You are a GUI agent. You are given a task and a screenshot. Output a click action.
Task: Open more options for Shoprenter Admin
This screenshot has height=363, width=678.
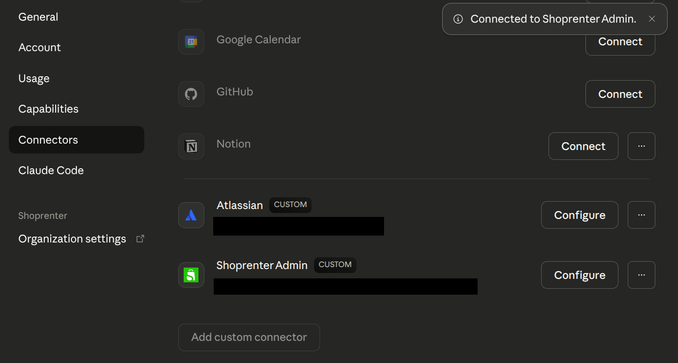[642, 275]
